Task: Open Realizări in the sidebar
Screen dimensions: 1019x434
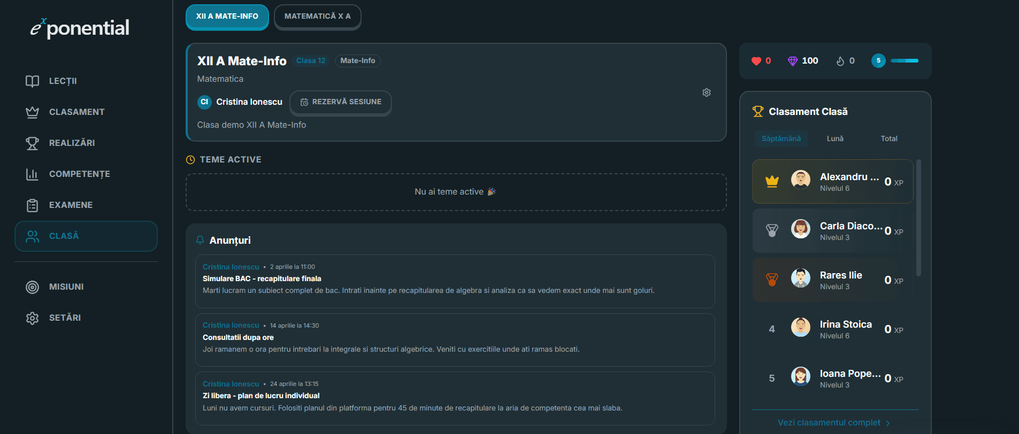Action: click(x=86, y=143)
